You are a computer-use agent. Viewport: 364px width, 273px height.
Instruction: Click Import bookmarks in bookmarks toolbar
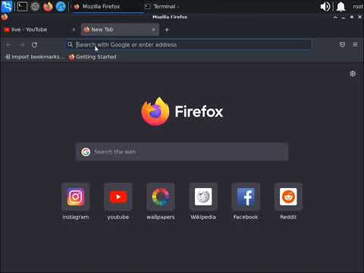click(35, 57)
